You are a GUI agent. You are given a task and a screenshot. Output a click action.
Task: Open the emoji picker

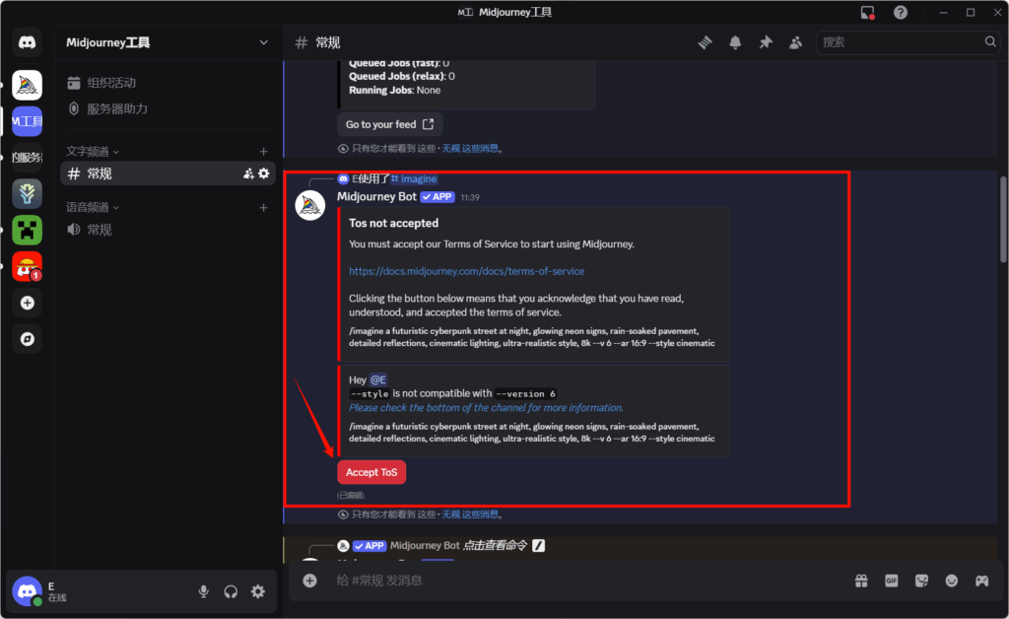coord(951,581)
